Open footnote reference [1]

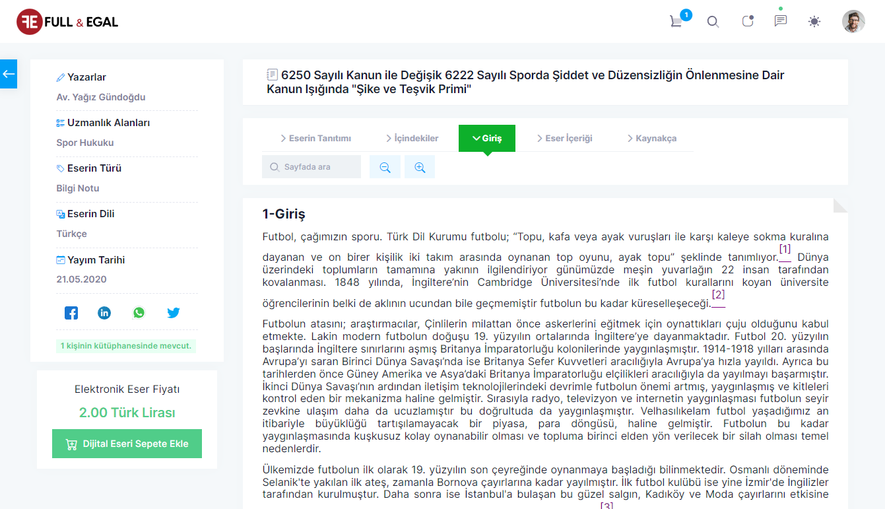pyautogui.click(x=785, y=250)
